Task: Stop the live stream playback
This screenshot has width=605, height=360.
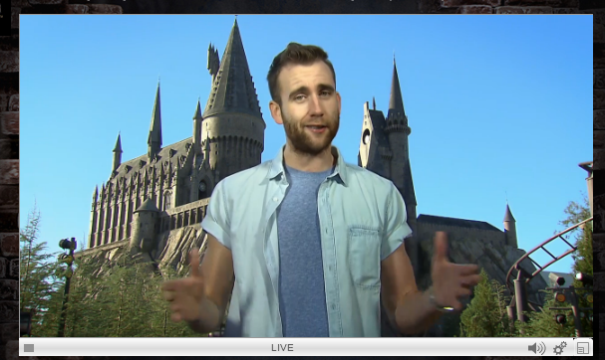Action: point(29,348)
